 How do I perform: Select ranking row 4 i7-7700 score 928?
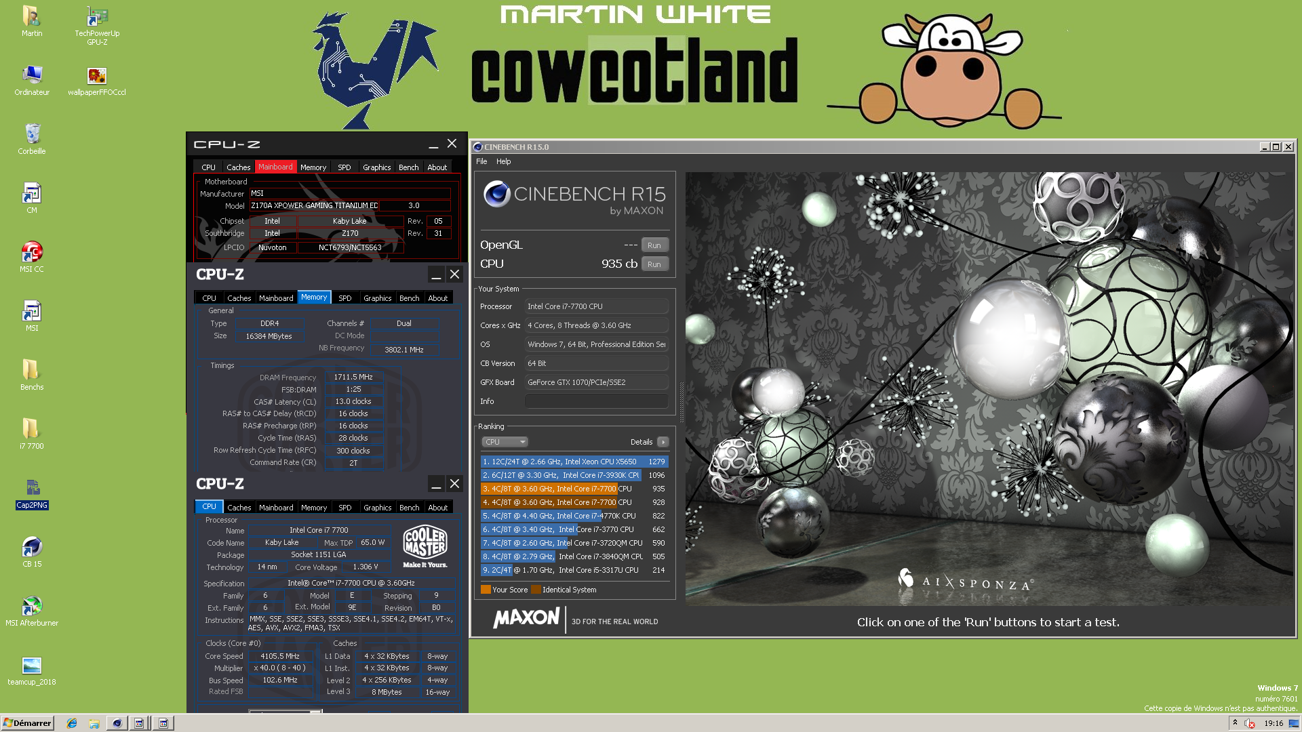coord(574,502)
